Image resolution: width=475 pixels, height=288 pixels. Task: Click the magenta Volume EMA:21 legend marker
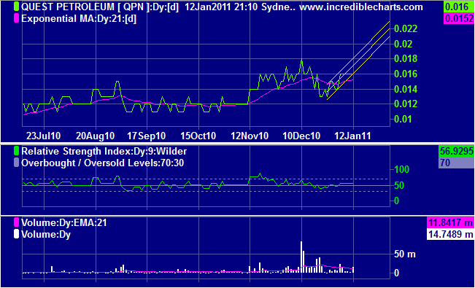point(17,223)
